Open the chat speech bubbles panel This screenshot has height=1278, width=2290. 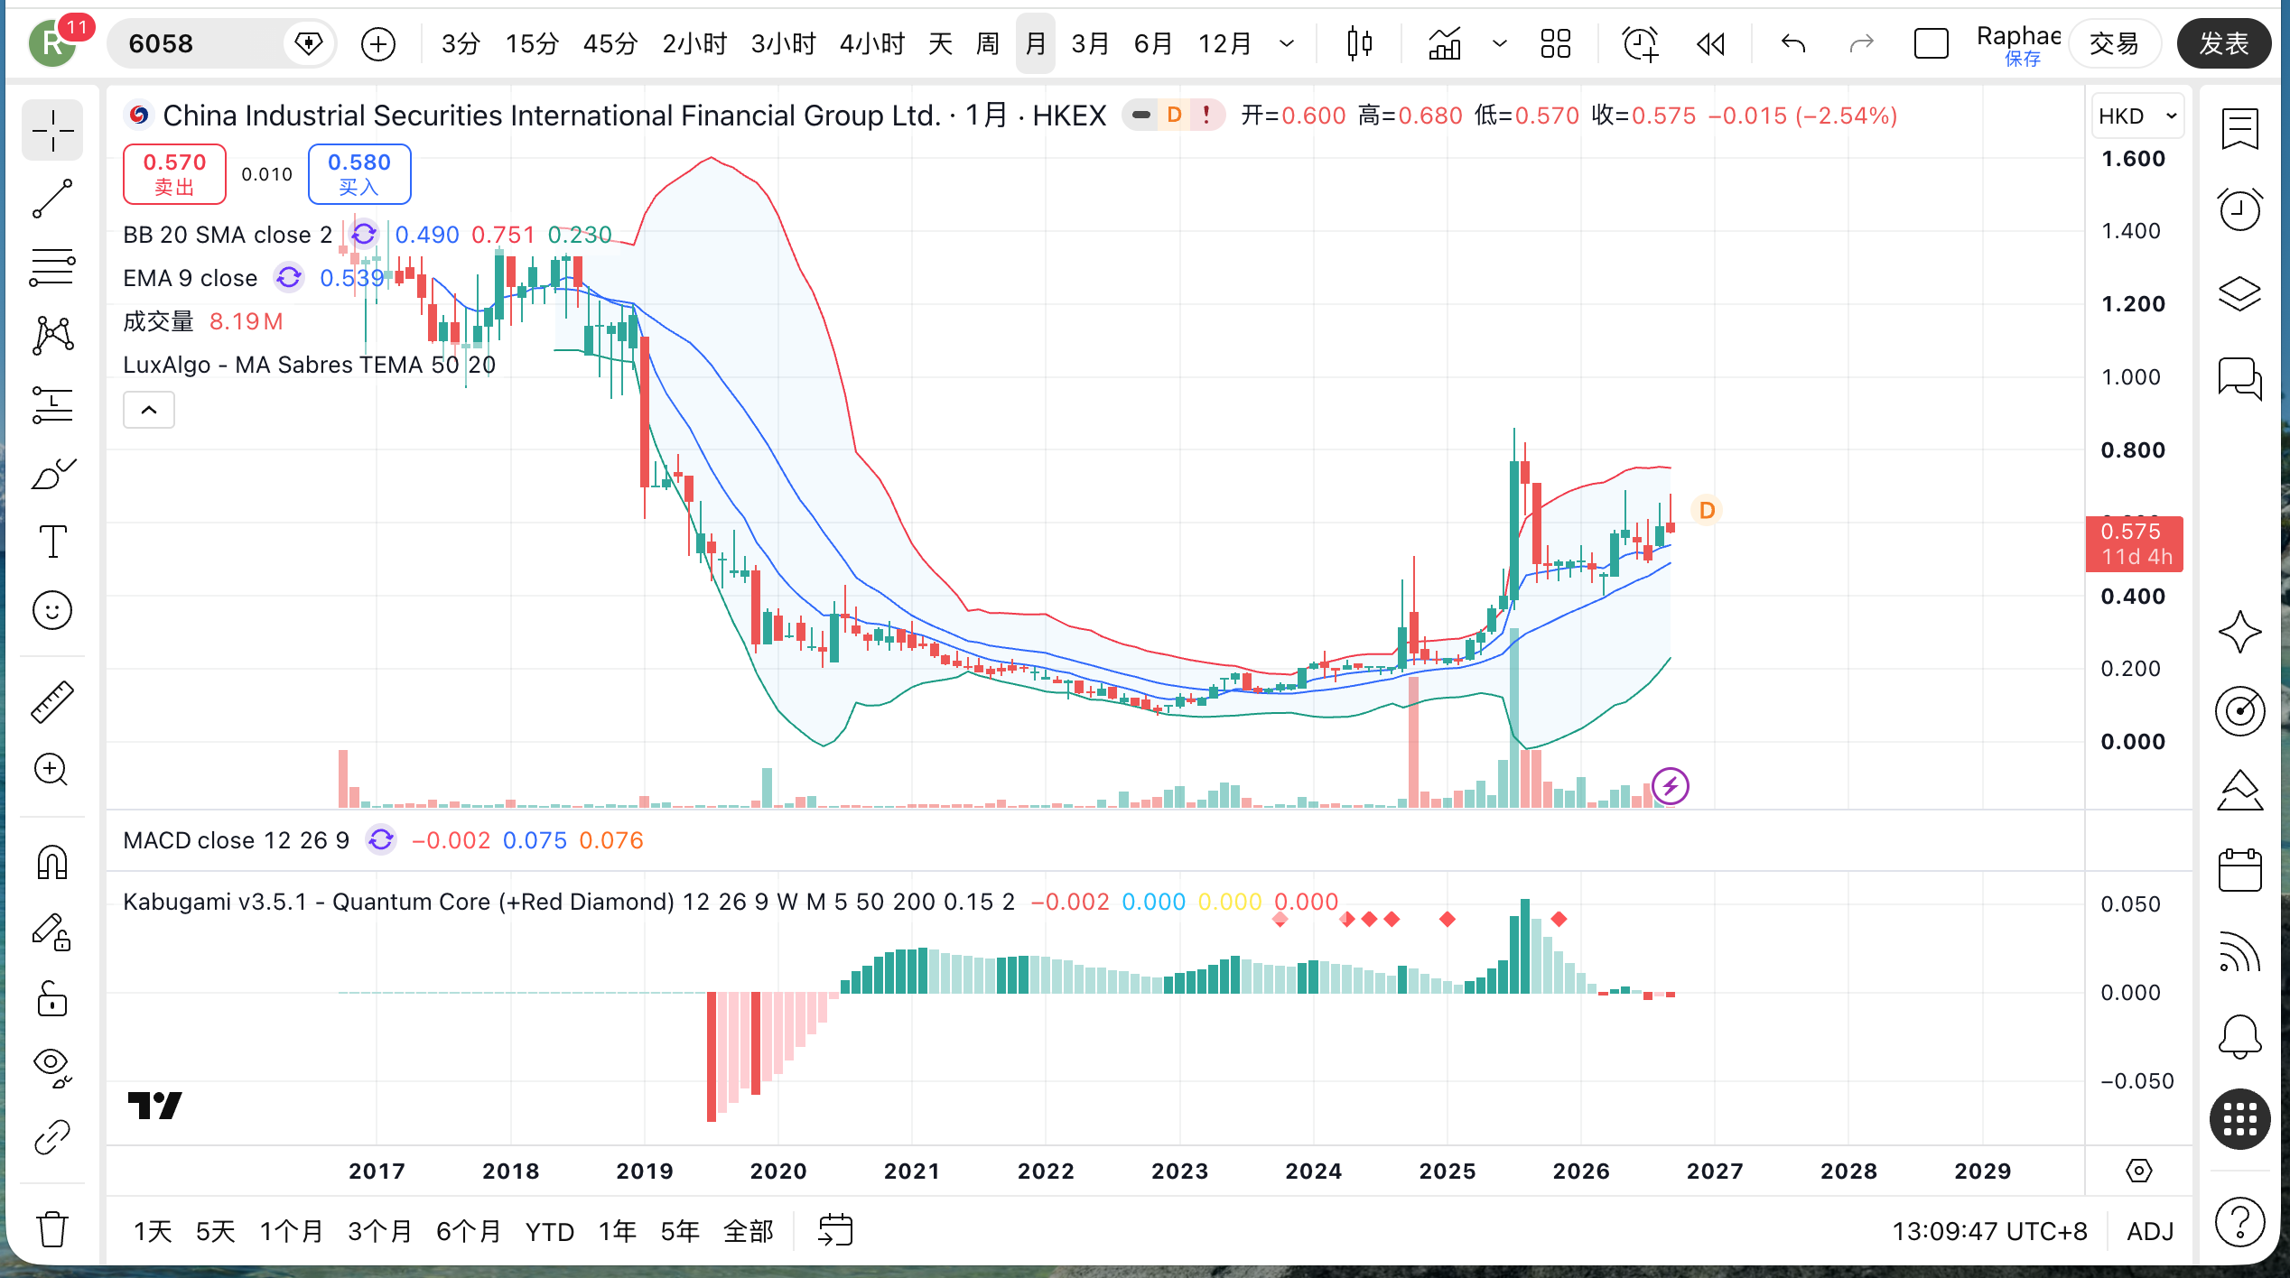coord(2240,377)
